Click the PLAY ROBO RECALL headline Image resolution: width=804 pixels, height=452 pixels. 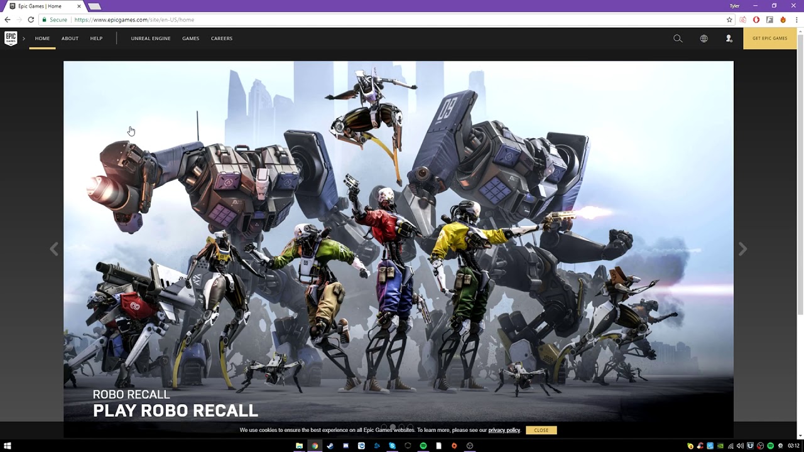point(175,411)
